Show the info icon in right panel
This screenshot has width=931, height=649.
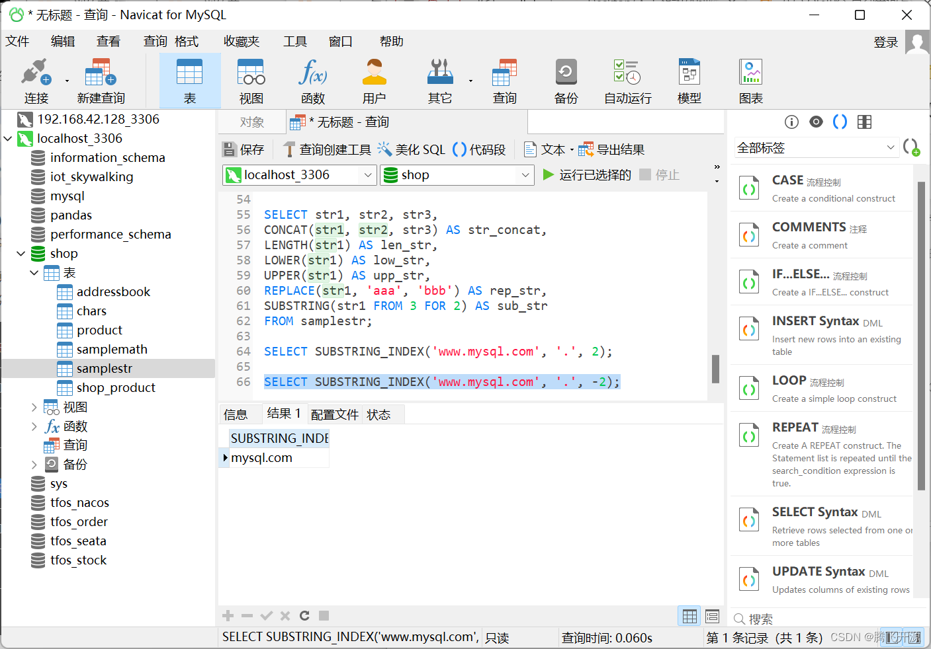click(x=791, y=122)
